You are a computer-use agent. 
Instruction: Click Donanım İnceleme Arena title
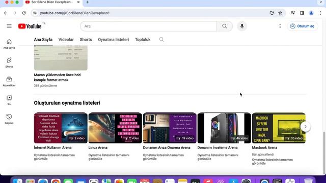pyautogui.click(x=218, y=147)
